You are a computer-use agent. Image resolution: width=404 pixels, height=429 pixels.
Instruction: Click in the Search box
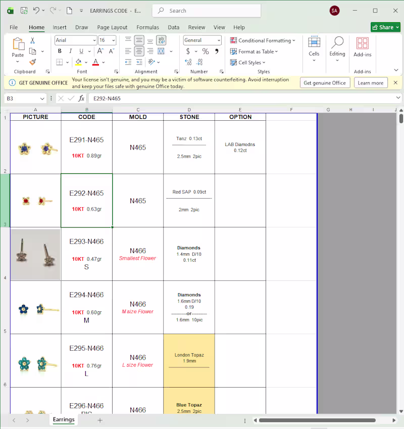[207, 11]
